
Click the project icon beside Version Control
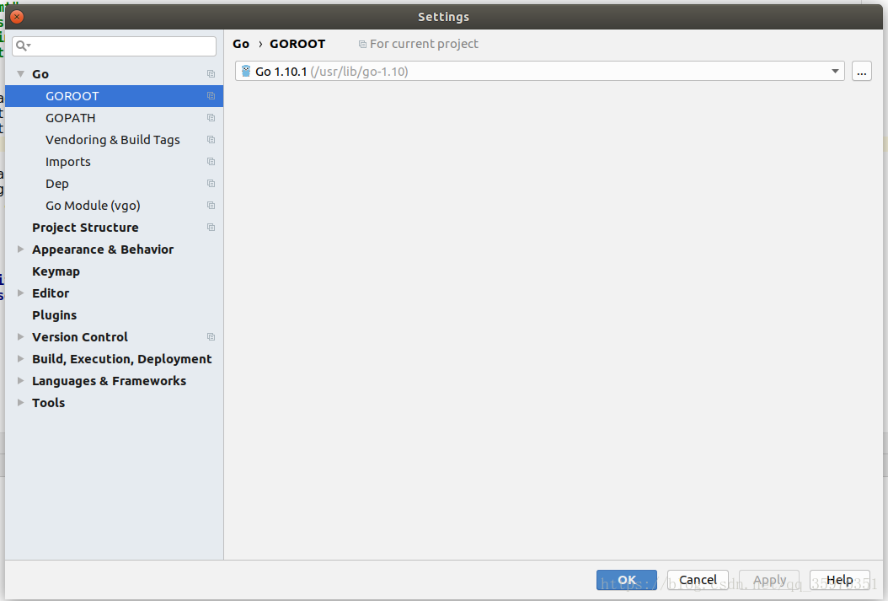211,337
